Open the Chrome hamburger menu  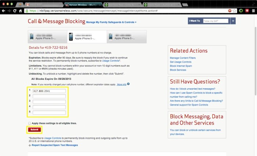point(253,11)
